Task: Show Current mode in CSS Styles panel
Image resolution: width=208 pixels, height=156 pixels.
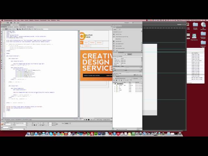Action: [129, 54]
